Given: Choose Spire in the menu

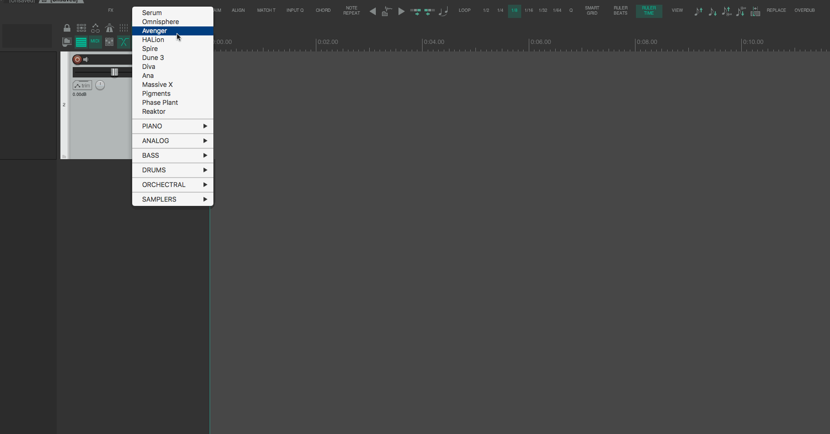Looking at the screenshot, I should click(x=173, y=49).
